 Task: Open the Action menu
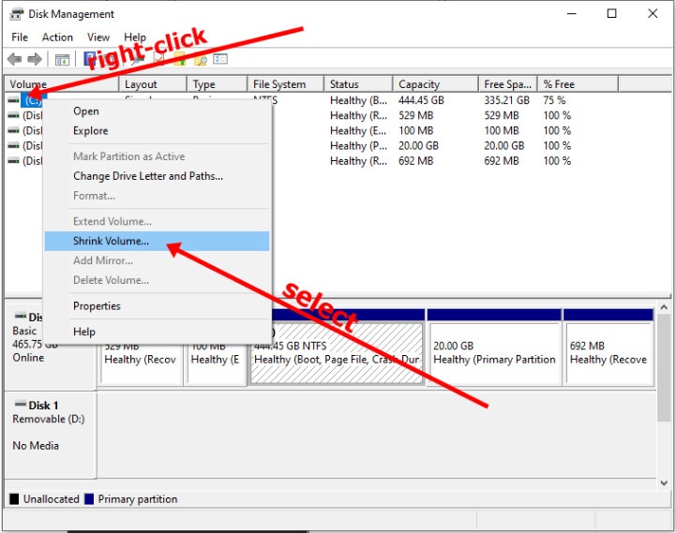(x=57, y=37)
